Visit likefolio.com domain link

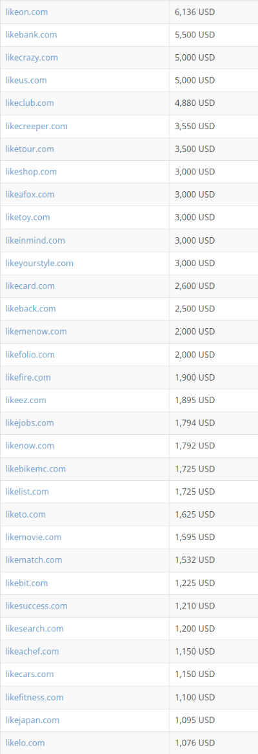(x=30, y=355)
